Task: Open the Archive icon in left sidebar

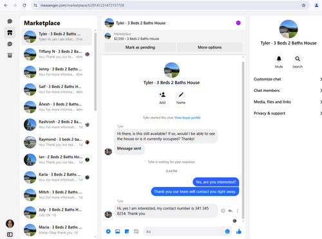Action: point(10,55)
